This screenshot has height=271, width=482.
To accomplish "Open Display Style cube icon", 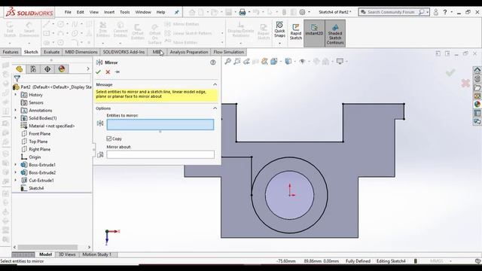I will pos(288,62).
